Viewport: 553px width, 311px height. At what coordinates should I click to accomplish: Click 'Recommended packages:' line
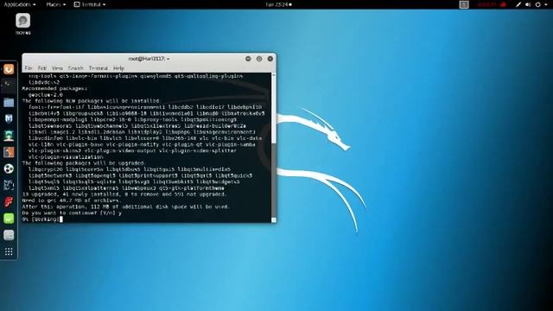(x=54, y=88)
